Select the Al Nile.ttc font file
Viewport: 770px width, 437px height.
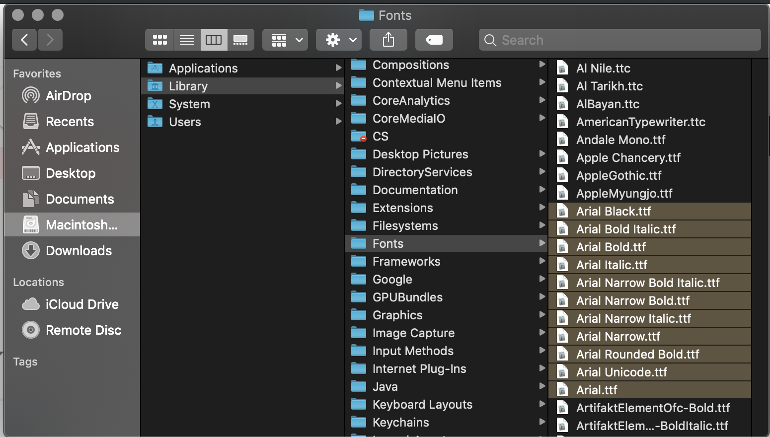650,68
